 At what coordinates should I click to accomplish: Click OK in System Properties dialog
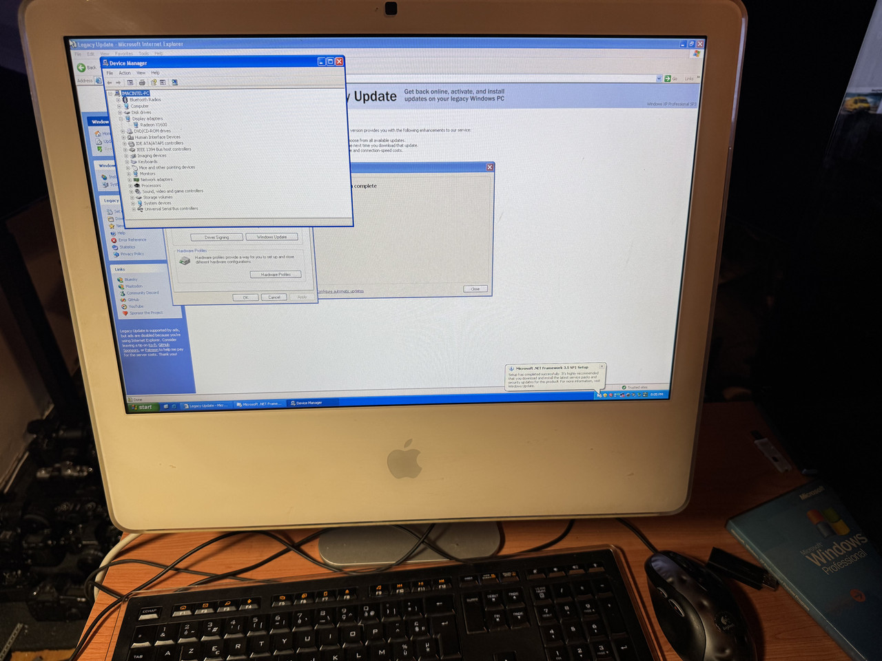tap(245, 297)
